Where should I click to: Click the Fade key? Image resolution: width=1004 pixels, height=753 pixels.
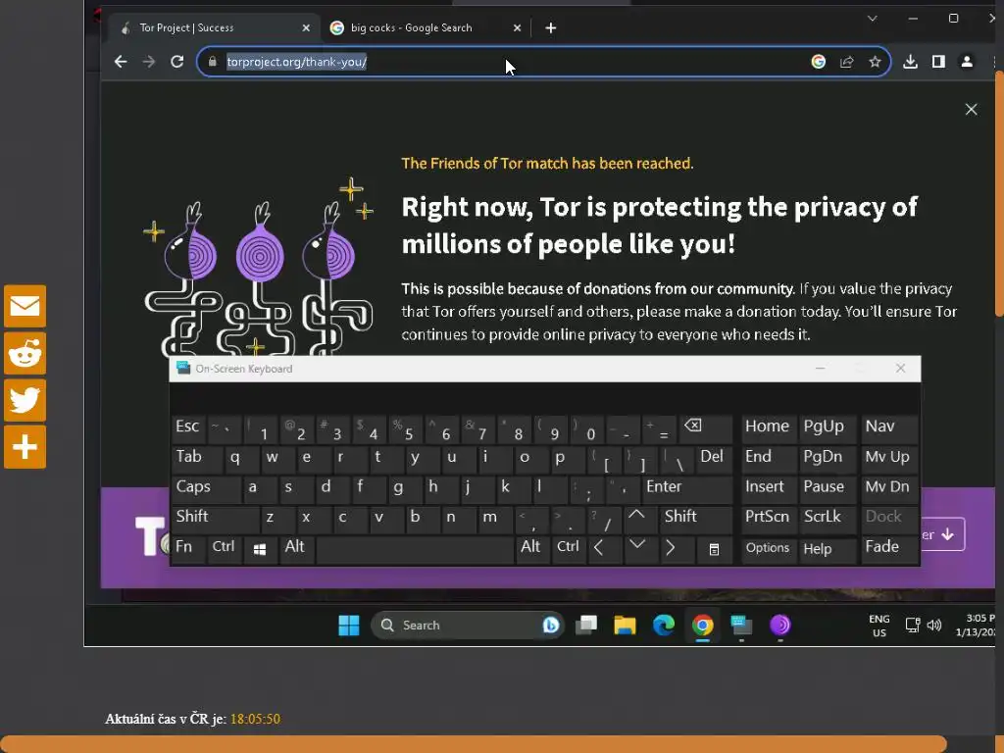[889, 549]
